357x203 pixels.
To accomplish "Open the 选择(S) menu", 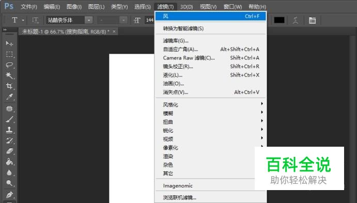I will (143, 7).
